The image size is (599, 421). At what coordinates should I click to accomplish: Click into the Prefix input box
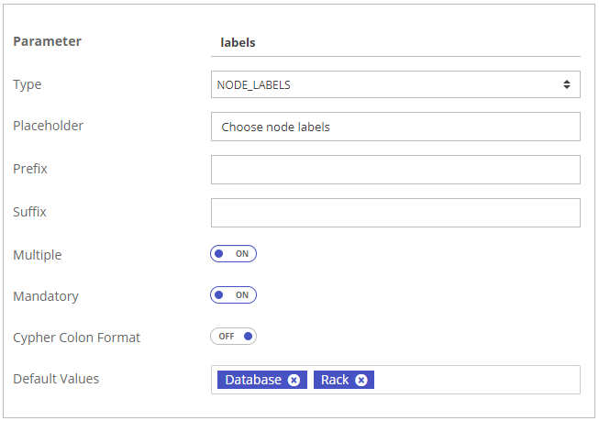[394, 170]
